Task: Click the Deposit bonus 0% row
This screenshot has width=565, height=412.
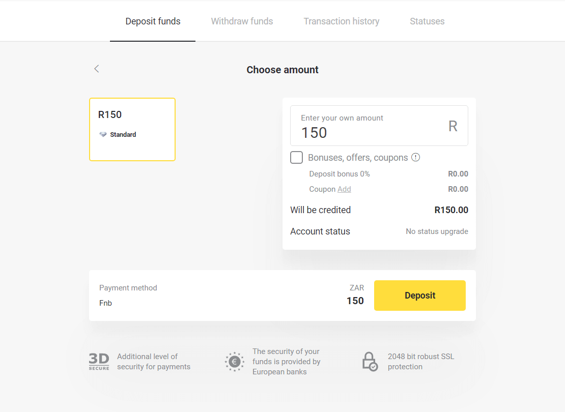Action: pos(340,174)
